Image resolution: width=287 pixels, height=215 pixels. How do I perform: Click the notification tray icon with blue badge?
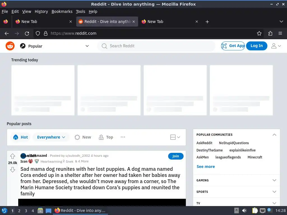coord(270,210)
